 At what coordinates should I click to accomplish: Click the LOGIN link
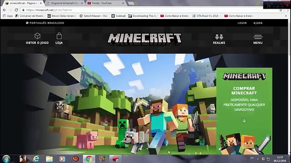coord(242,23)
